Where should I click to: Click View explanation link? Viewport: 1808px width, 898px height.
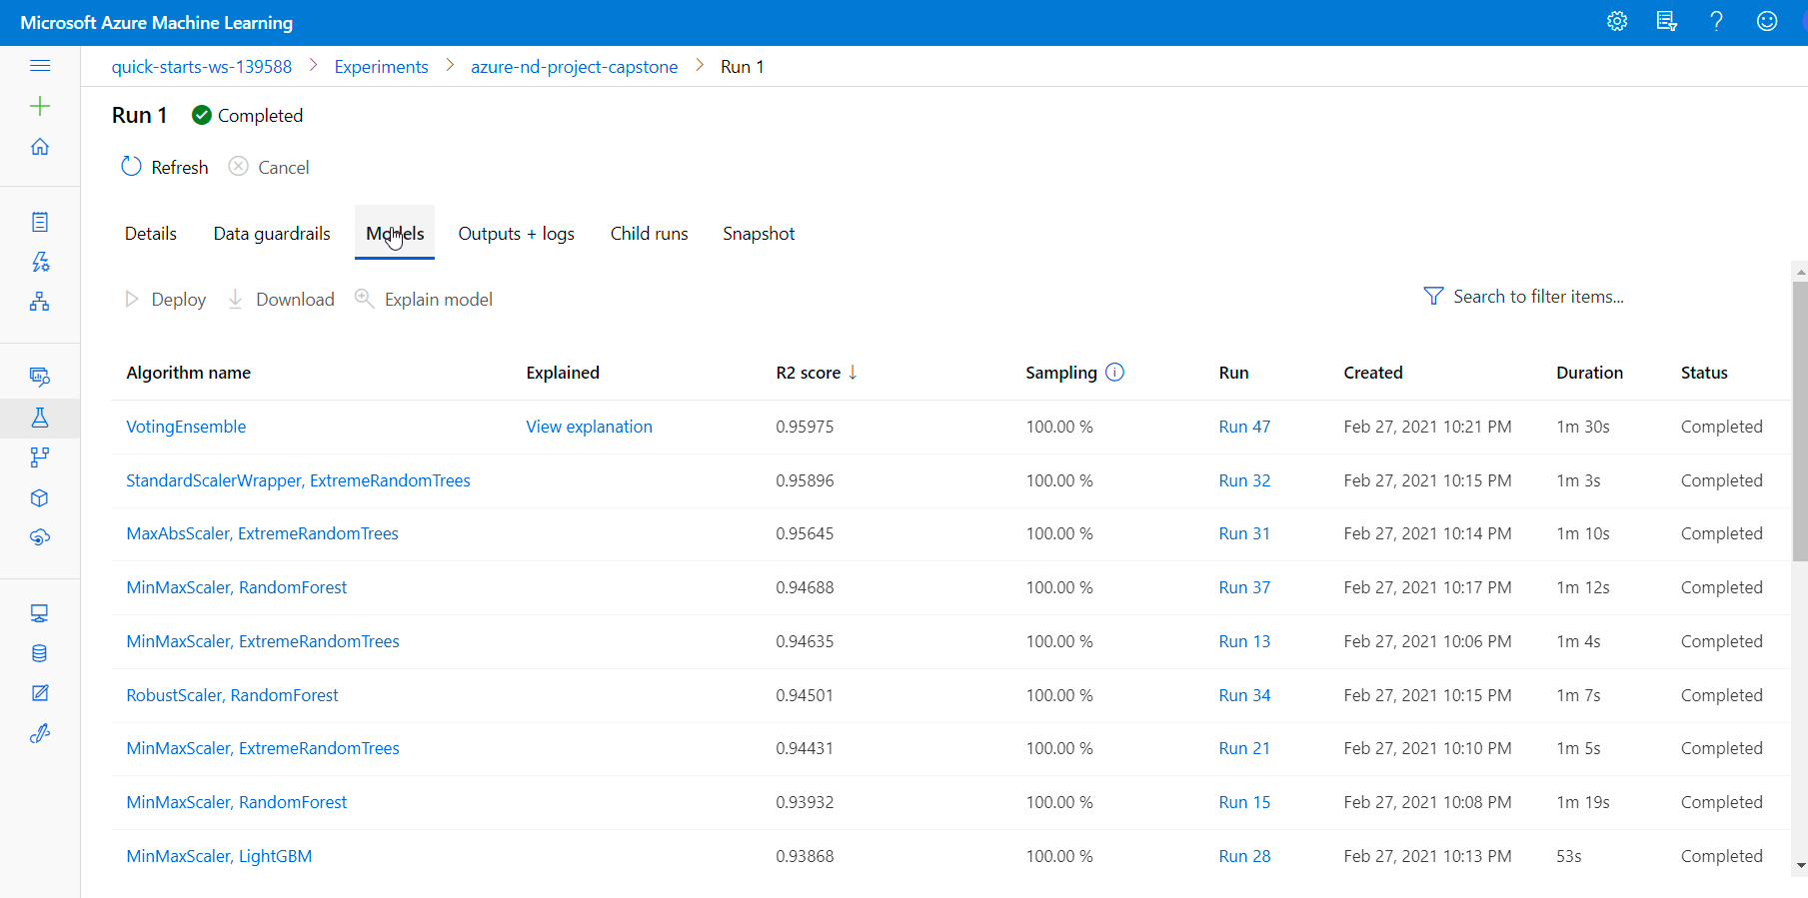590,427
